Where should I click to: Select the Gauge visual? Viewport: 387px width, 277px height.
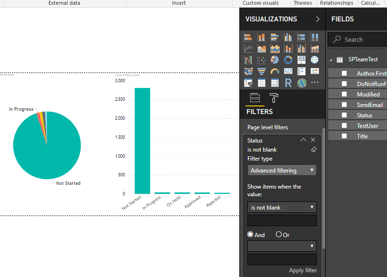tap(274, 71)
